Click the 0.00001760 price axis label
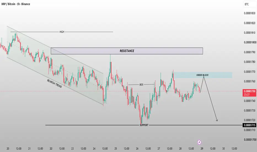 250,82
